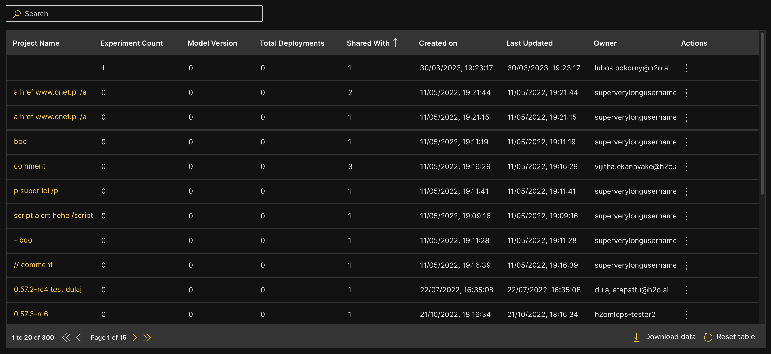
Task: Sort by Project Name column header
Action: click(36, 43)
